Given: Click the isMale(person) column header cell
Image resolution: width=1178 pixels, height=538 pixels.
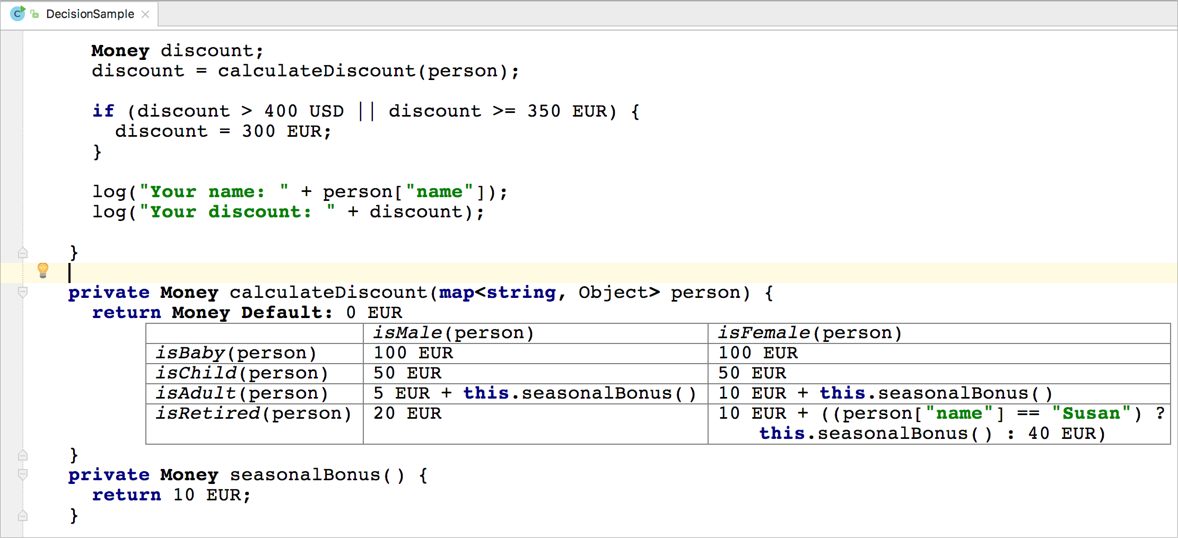Looking at the screenshot, I should point(453,333).
